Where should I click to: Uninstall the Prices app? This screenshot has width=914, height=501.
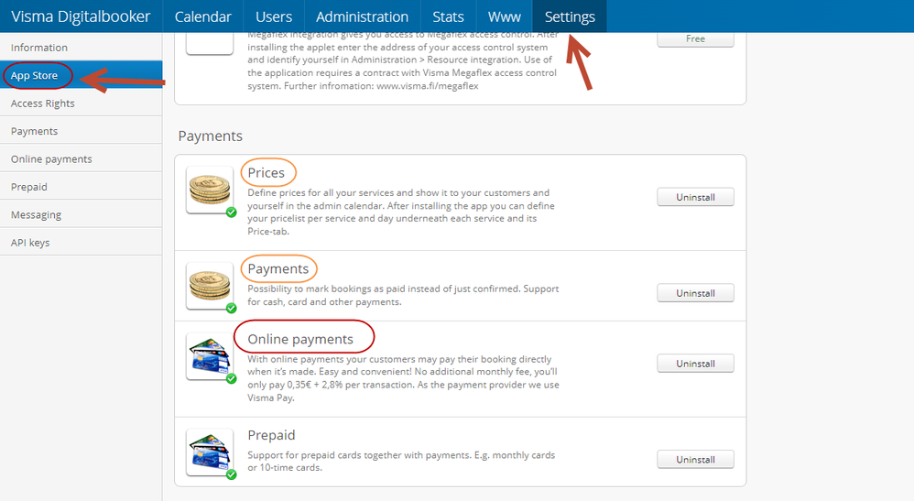click(x=695, y=197)
